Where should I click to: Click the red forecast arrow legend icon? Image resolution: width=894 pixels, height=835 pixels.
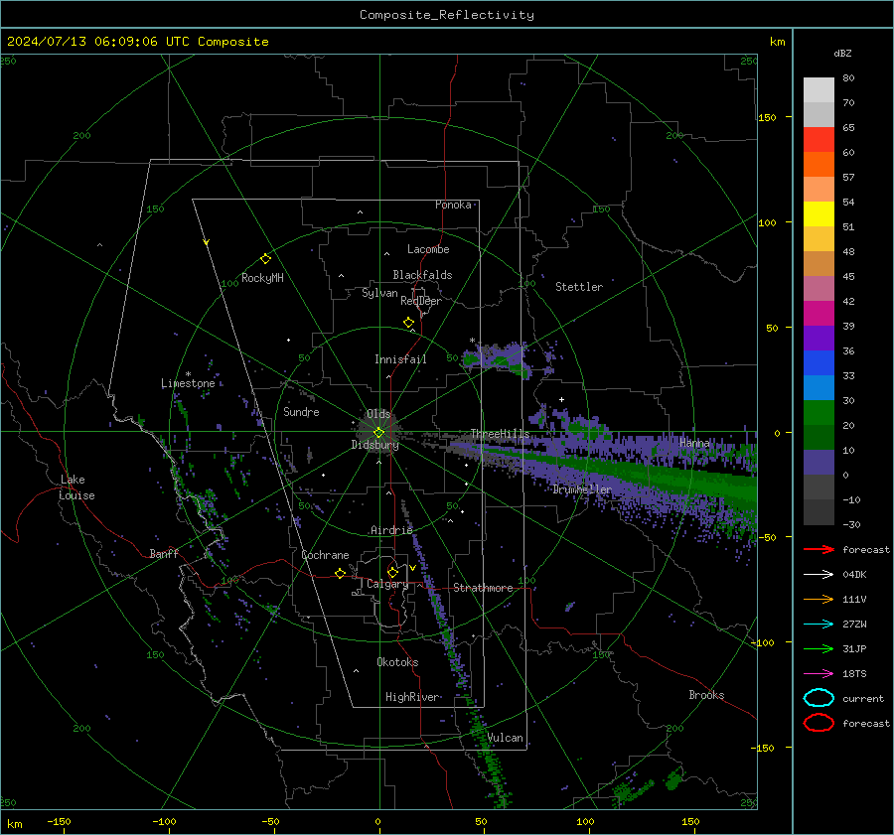(819, 549)
